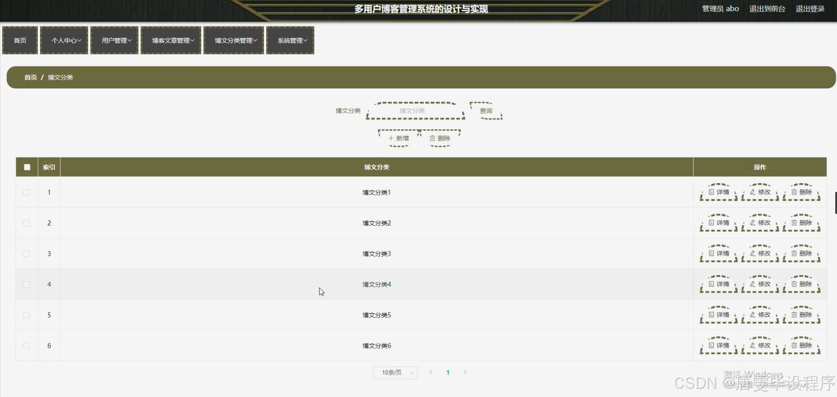This screenshot has height=397, width=837.
Task: Open details for 博文分类2 row
Action: (718, 223)
